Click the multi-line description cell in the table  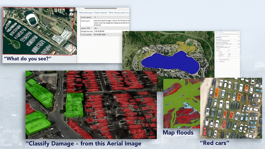pos(112,23)
